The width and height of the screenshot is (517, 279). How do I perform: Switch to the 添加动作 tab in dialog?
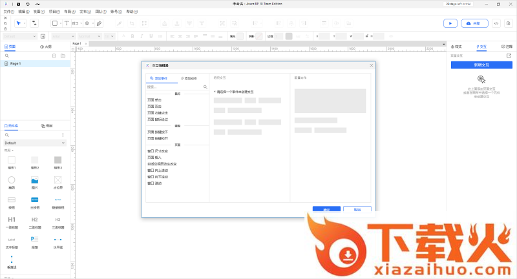coord(189,78)
